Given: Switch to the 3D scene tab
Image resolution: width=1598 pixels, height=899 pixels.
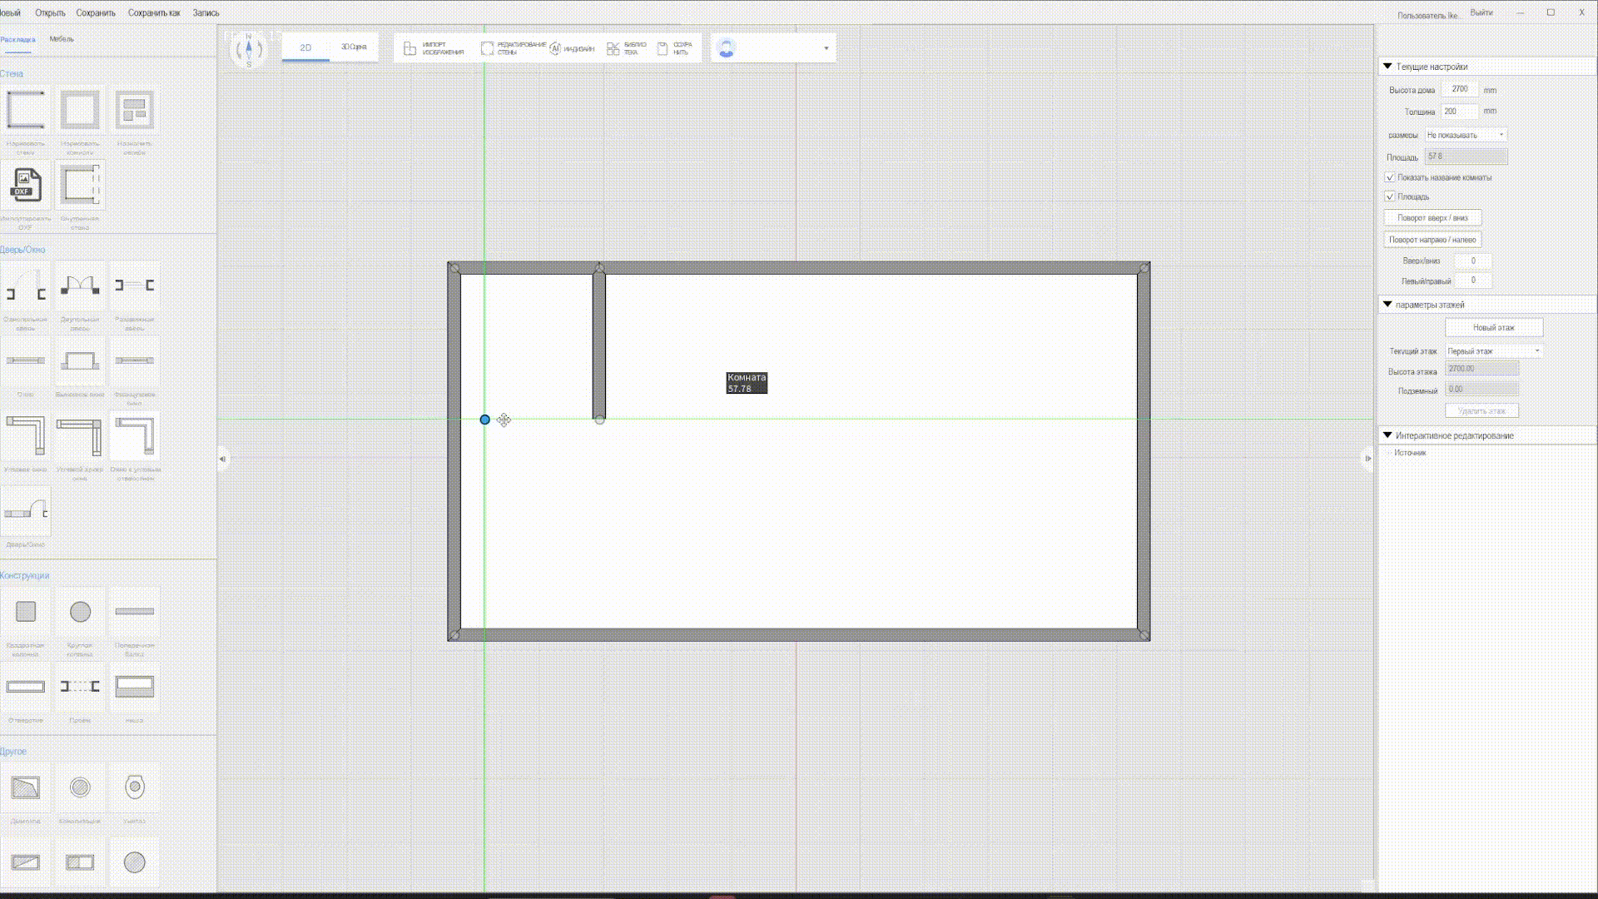Looking at the screenshot, I should pyautogui.click(x=354, y=47).
